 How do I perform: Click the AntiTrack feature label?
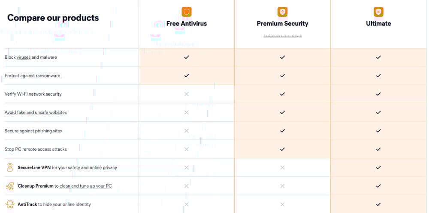(x=27, y=204)
